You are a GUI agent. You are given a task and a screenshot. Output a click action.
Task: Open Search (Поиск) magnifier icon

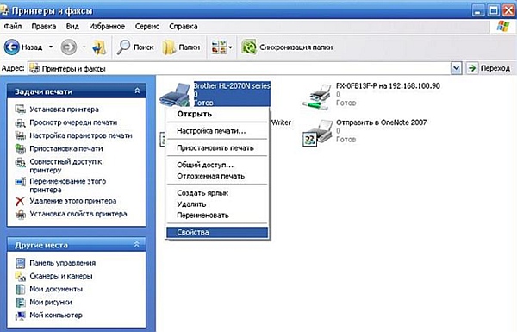coord(123,47)
